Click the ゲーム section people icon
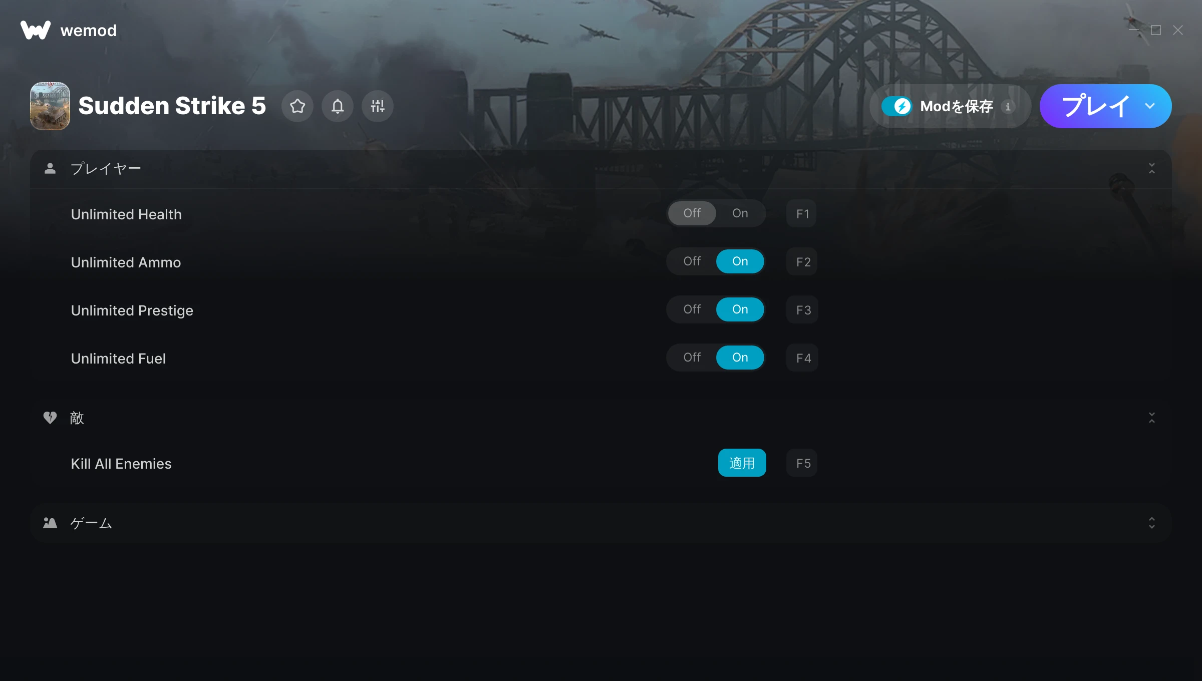Image resolution: width=1202 pixels, height=681 pixels. pos(50,523)
